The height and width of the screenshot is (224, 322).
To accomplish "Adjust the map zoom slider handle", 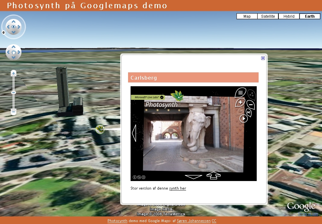I will (14, 93).
